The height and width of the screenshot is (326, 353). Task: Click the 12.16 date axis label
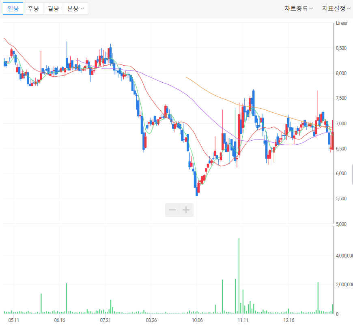(x=289, y=320)
